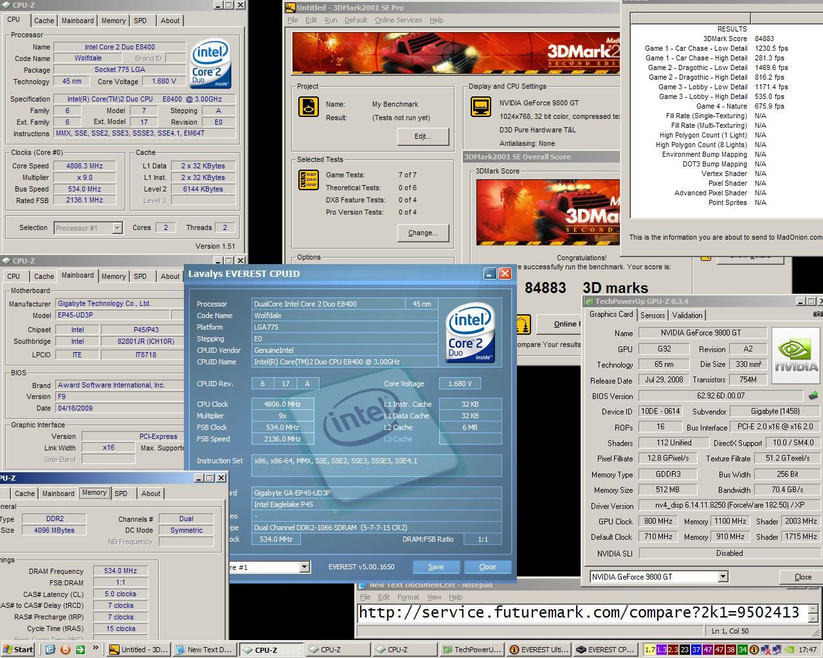Open the Format menu in Notepad
Image resolution: width=823 pixels, height=658 pixels.
[x=408, y=597]
